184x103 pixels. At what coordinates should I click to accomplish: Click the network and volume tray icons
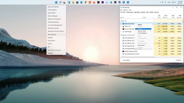click(174, 2)
